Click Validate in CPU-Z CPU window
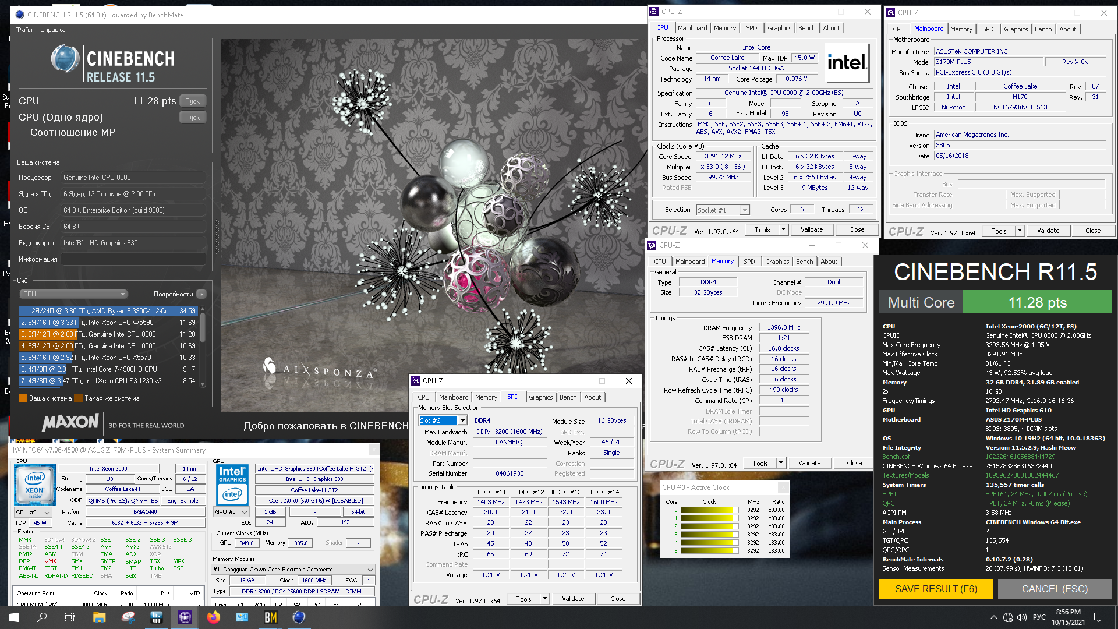The height and width of the screenshot is (629, 1118). pyautogui.click(x=812, y=229)
